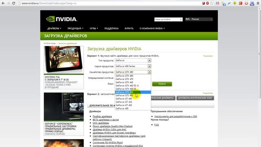Open the Oysters T34 tablet ad image
The width and height of the screenshot is (261, 147).
64,60
